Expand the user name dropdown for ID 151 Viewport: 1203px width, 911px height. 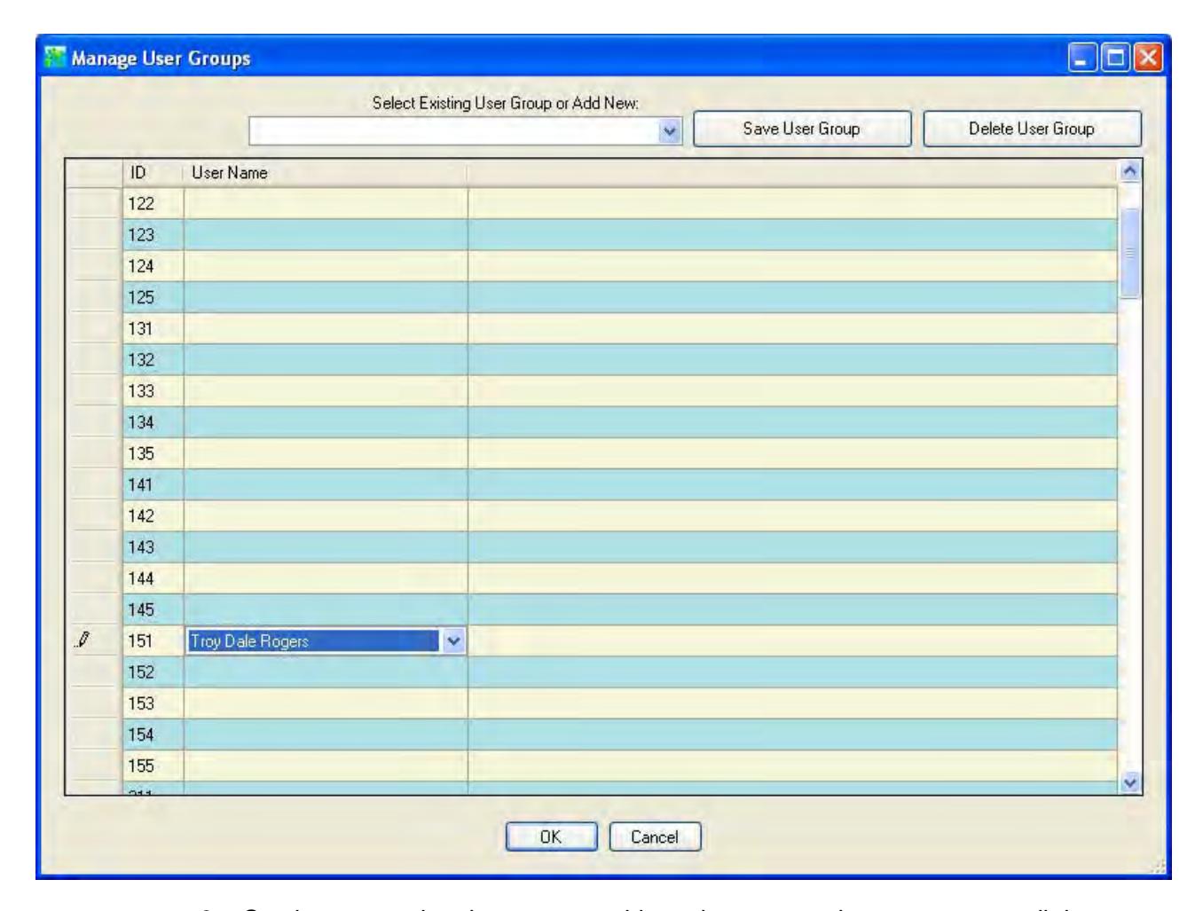(453, 640)
